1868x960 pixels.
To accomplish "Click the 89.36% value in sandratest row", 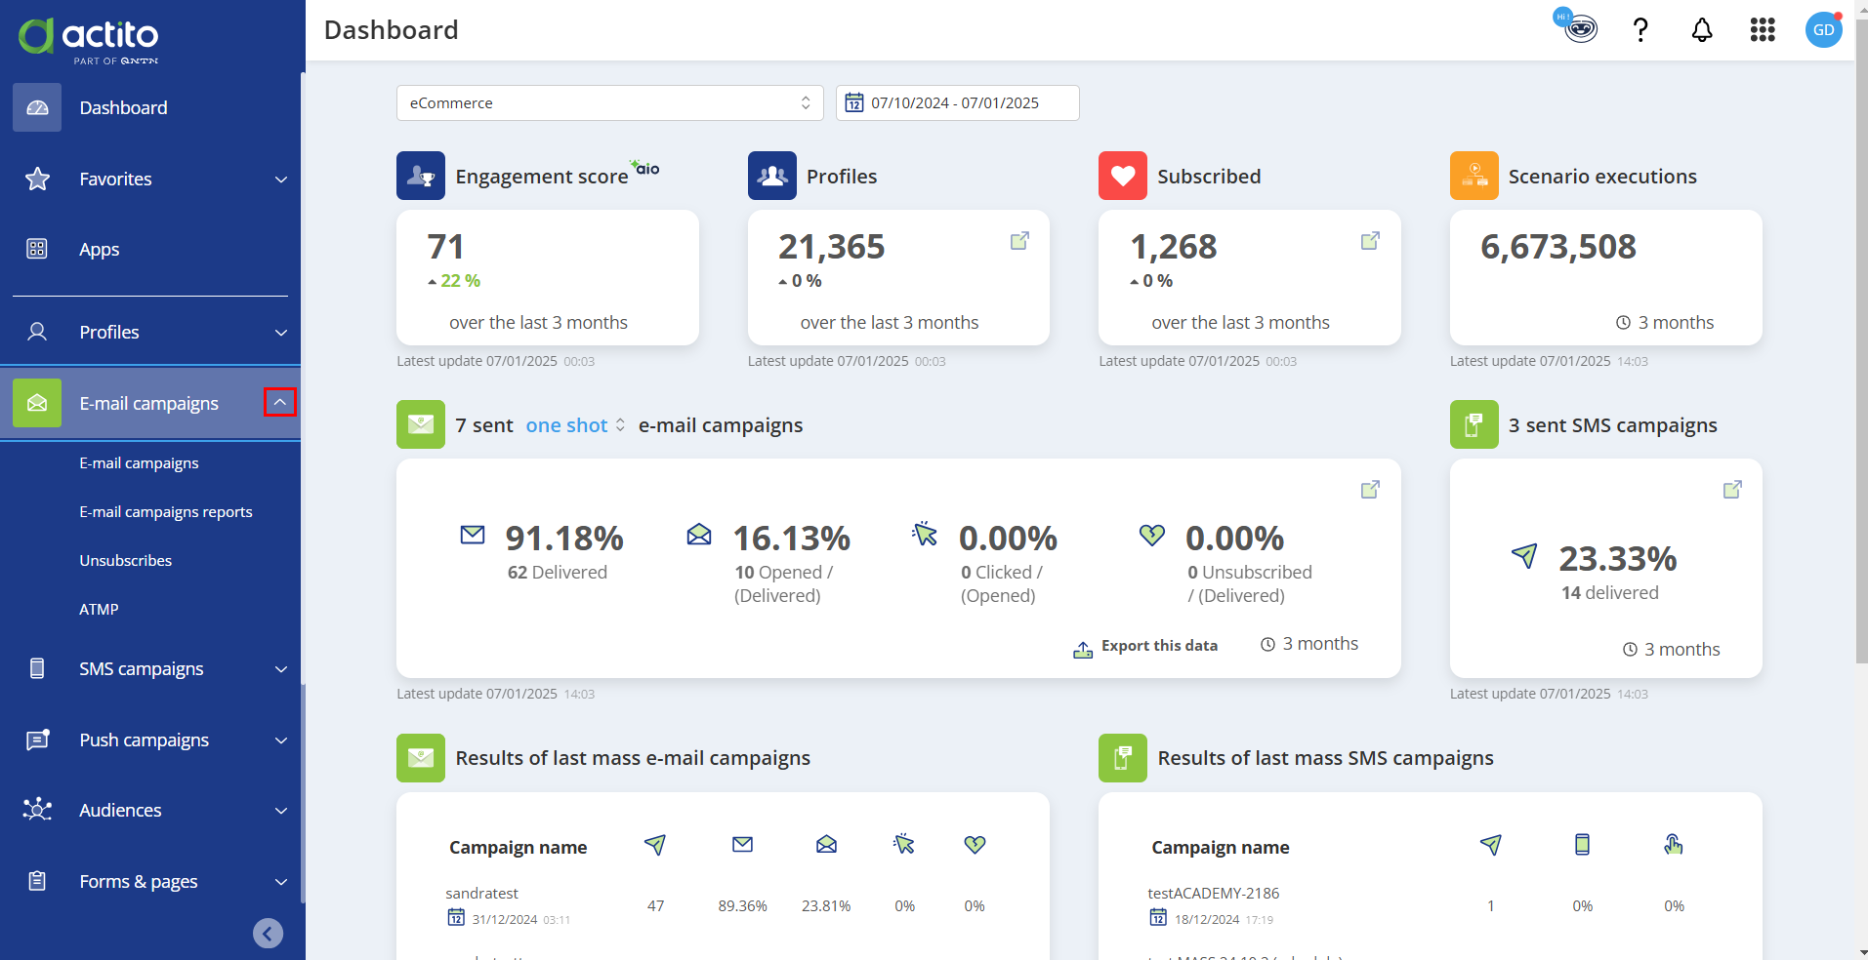I will tap(743, 906).
